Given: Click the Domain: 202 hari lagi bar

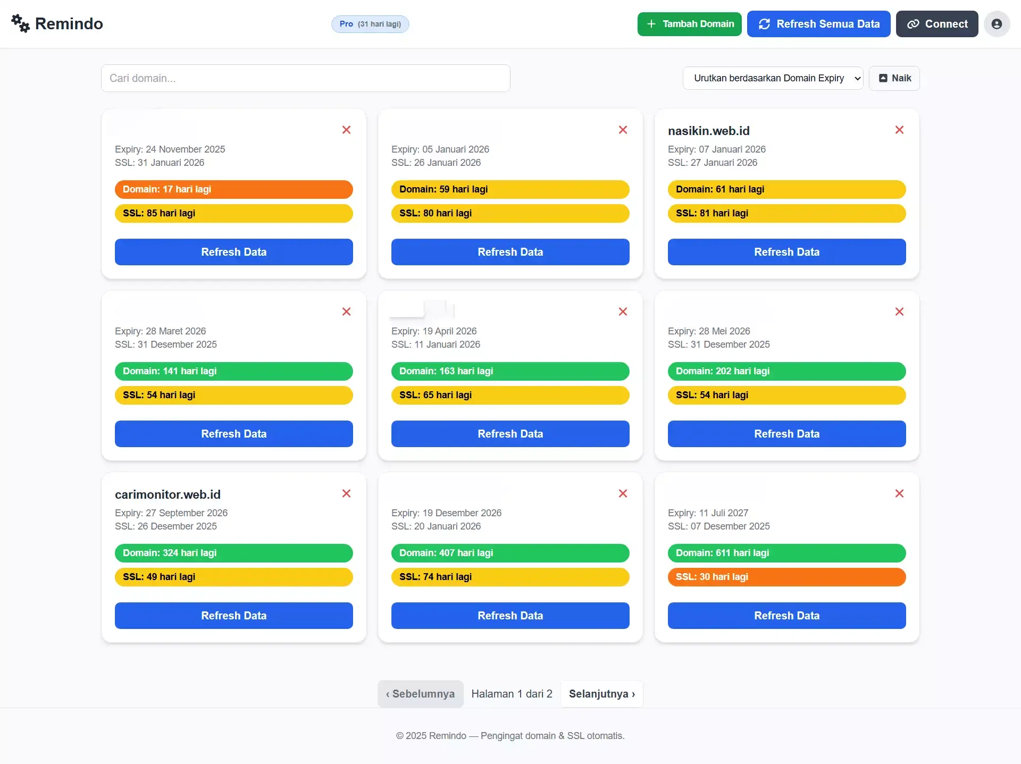Looking at the screenshot, I should [x=787, y=371].
